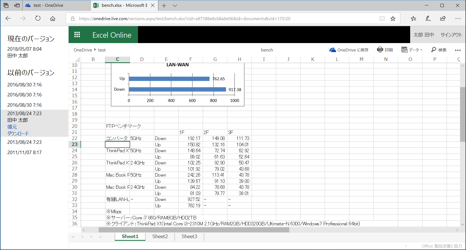This screenshot has height=250, width=466.
Task: Click the scroll left arrow of the sheet
Action: tap(84, 230)
